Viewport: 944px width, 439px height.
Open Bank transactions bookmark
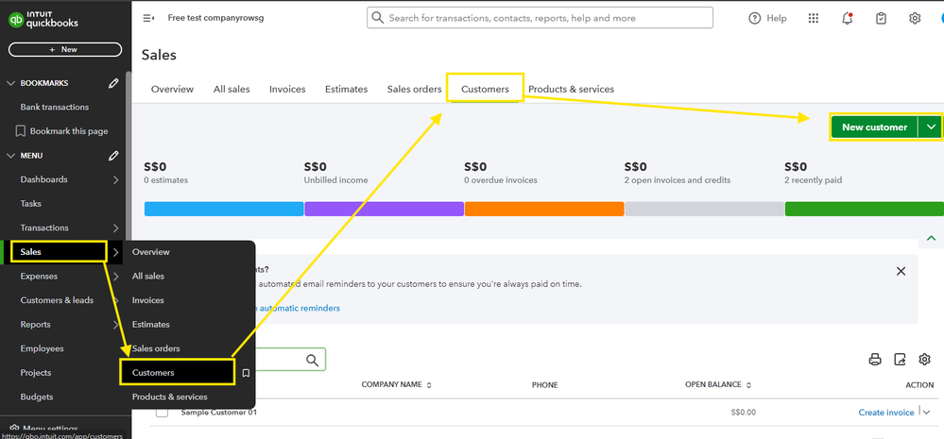point(54,107)
